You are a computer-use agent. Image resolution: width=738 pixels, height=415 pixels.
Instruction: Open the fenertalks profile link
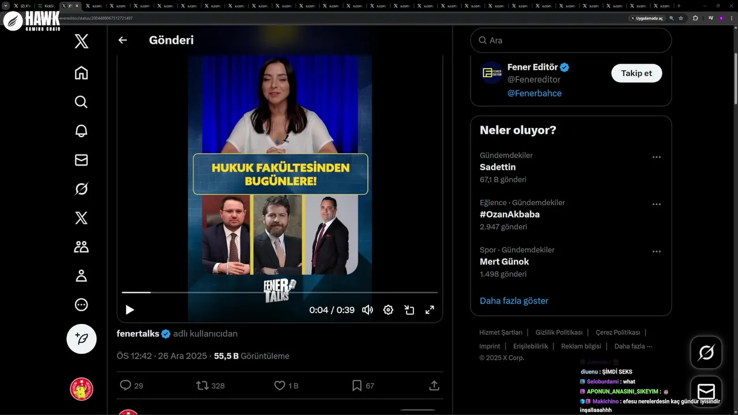[138, 334]
